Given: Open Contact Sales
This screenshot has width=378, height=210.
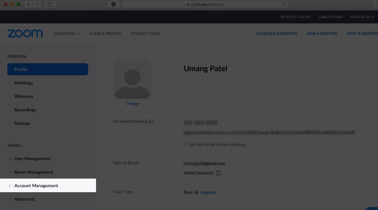Looking at the screenshot, I should point(146,34).
